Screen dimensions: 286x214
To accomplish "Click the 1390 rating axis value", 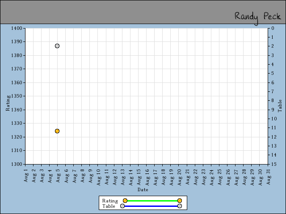I will 17,41.
